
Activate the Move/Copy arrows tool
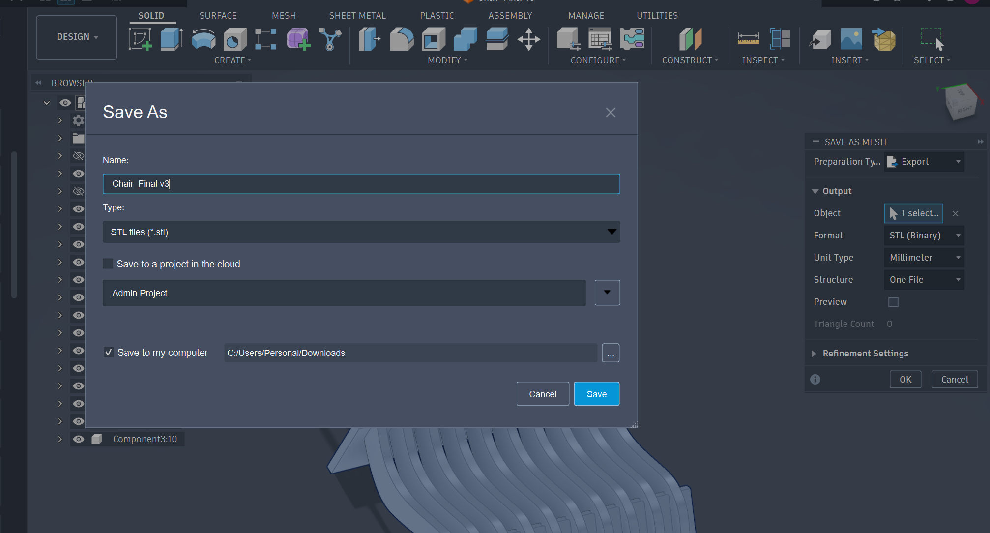point(528,39)
